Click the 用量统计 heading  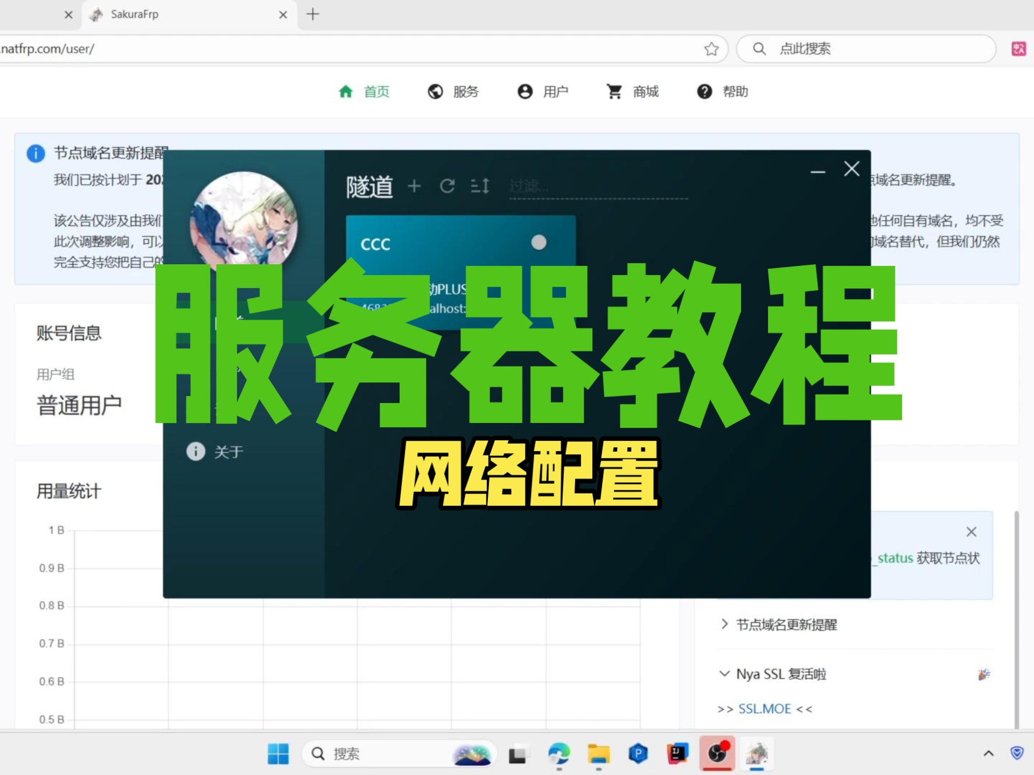coord(69,491)
